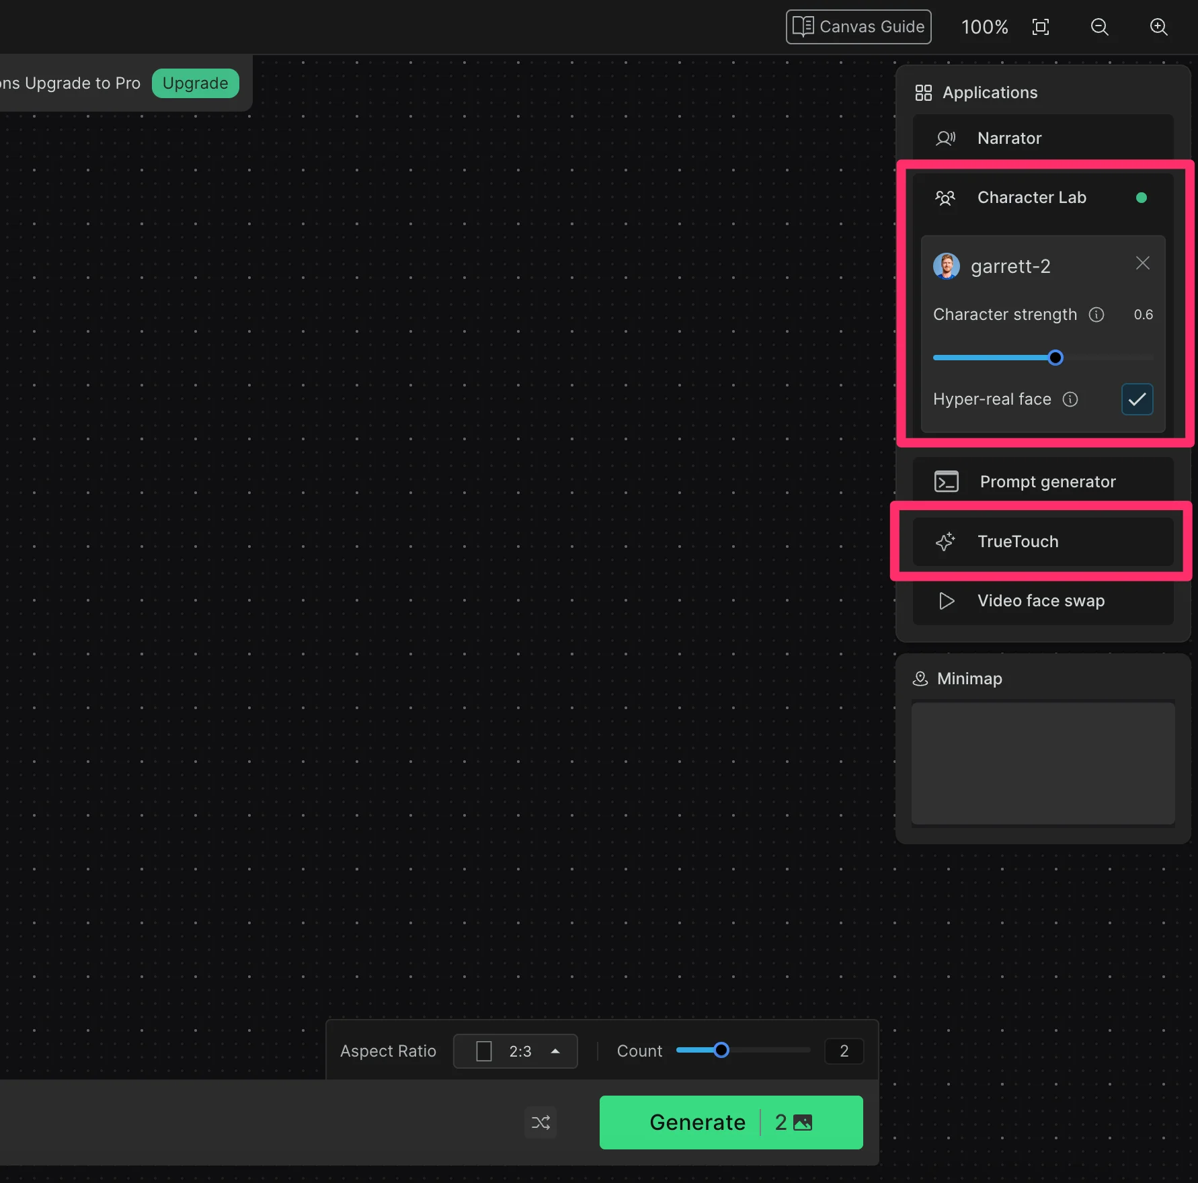This screenshot has height=1183, width=1198.
Task: Click the garrett-2 avatar thumbnail
Action: pos(946,266)
